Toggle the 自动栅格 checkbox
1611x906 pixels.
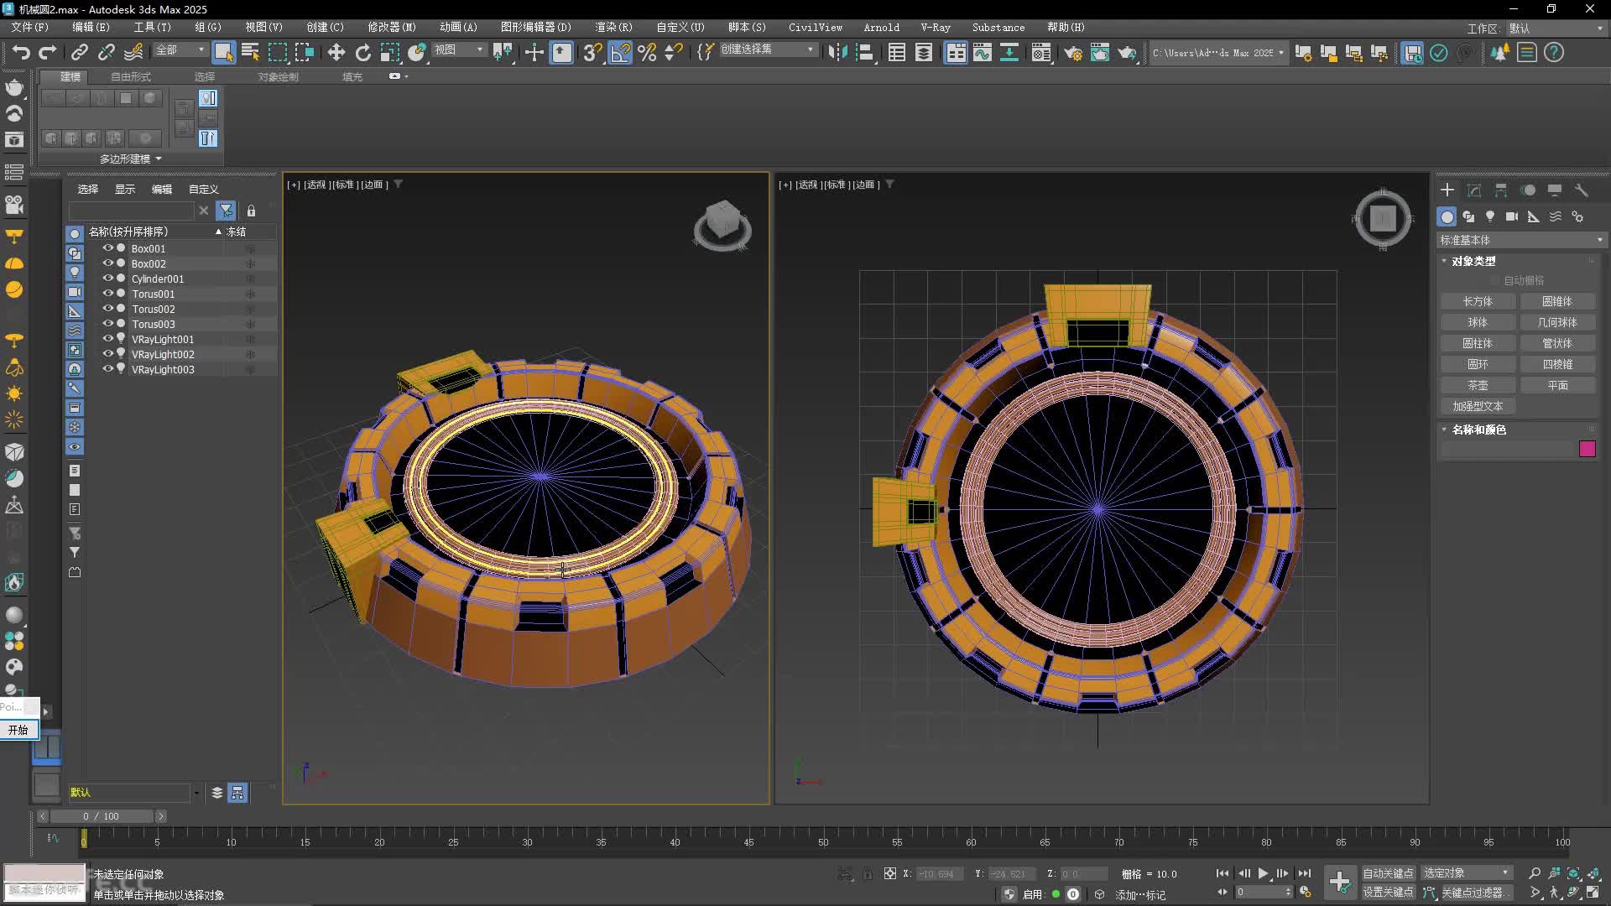(1495, 280)
